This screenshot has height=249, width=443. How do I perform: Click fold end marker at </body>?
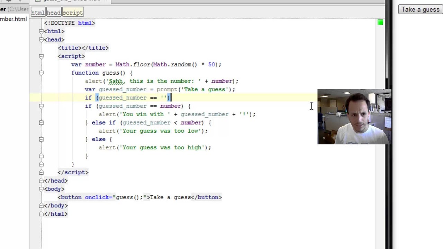41,205
